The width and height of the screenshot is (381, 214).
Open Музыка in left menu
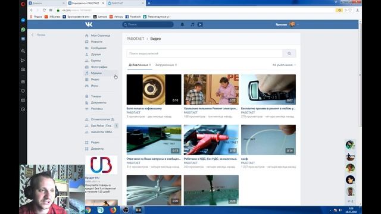tap(96, 73)
